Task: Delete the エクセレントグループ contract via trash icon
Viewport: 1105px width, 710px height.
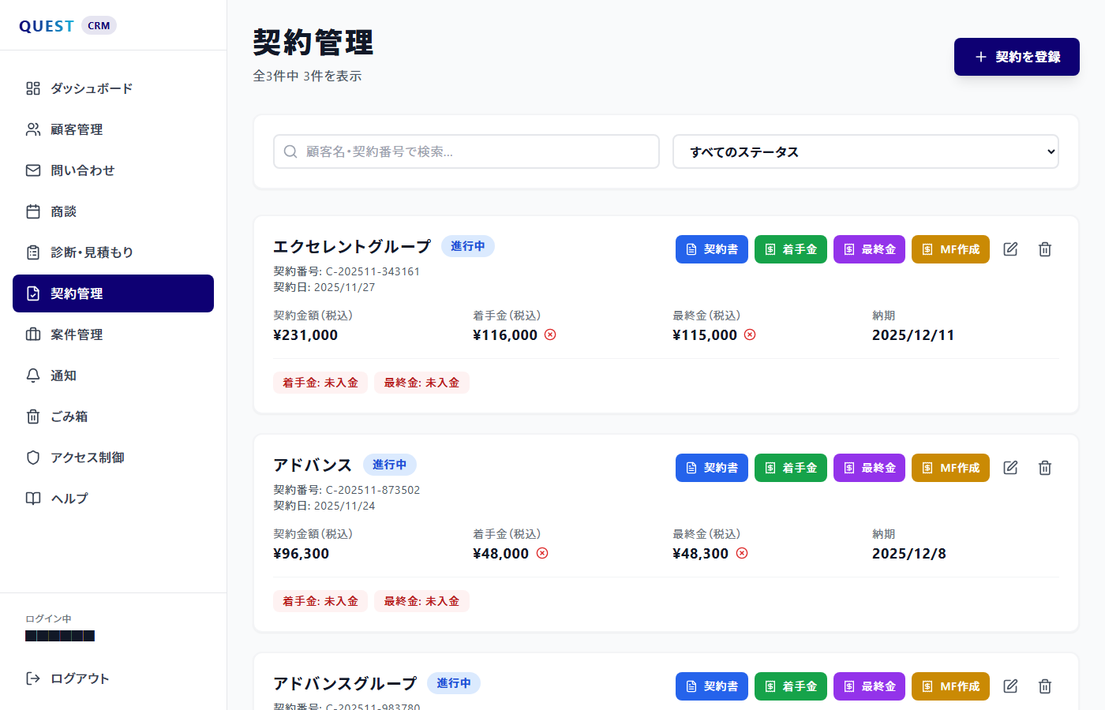Action: click(1045, 249)
